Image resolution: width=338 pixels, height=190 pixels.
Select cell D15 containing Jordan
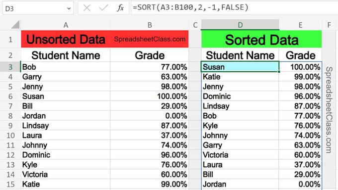240,184
